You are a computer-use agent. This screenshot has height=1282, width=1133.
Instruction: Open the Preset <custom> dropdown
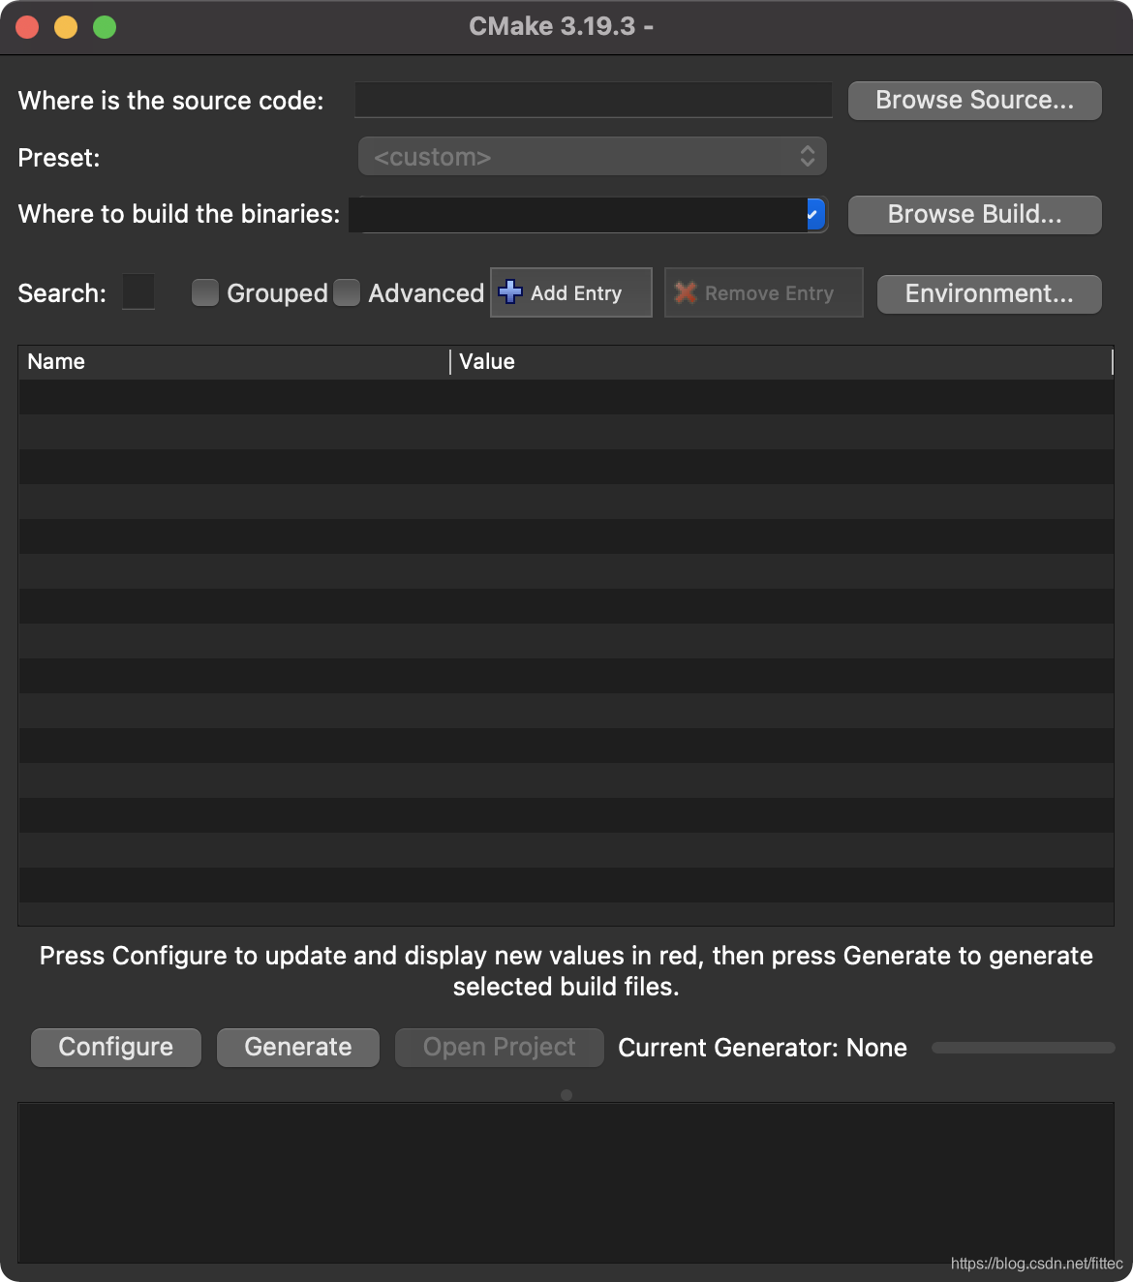593,156
